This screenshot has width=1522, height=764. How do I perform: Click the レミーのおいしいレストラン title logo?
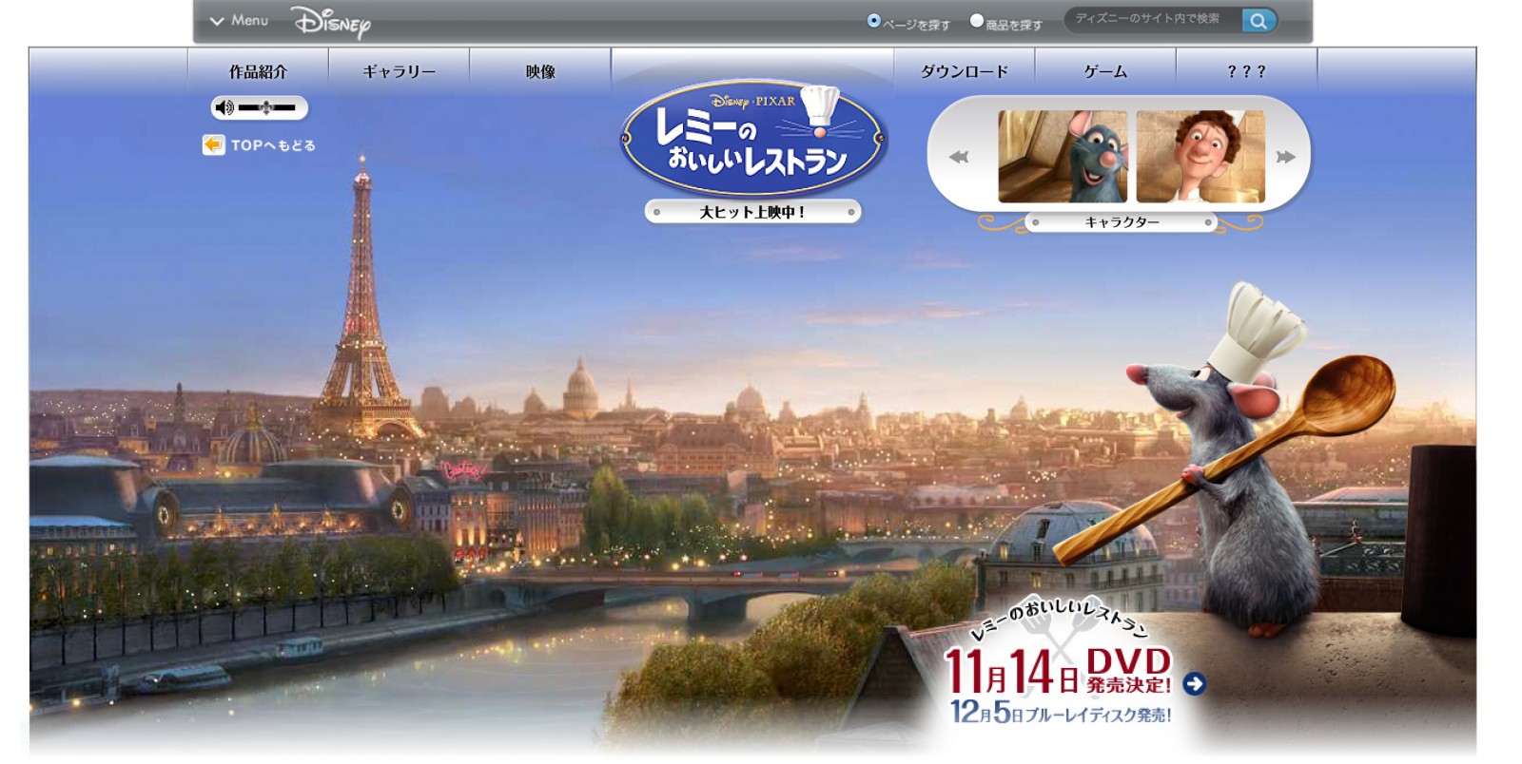pos(753,139)
